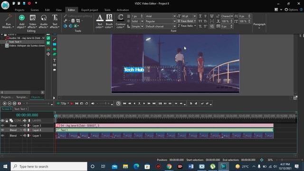This screenshot has height=171, width=304.
Task: Click the speaker volume icon
Action: pos(93,104)
